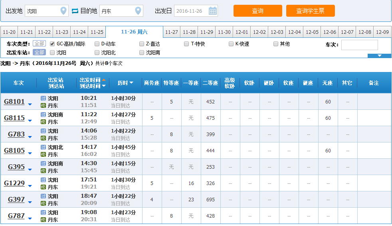Enable the D-动车 train type checkbox
Image resolution: width=392 pixels, height=226 pixels.
(97, 44)
